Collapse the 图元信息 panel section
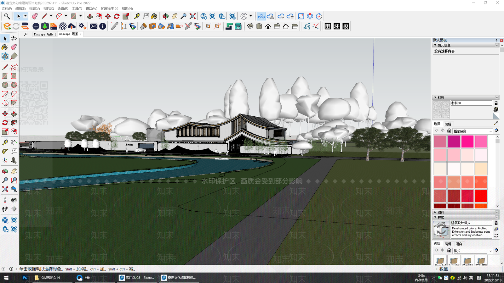 point(435,45)
